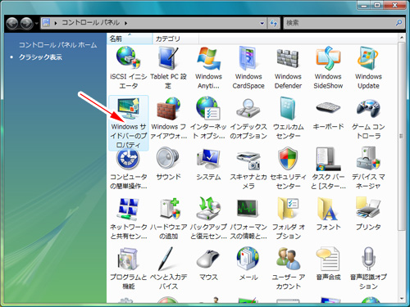Open Windows Defender icon
The image size is (410, 307).
point(288,58)
